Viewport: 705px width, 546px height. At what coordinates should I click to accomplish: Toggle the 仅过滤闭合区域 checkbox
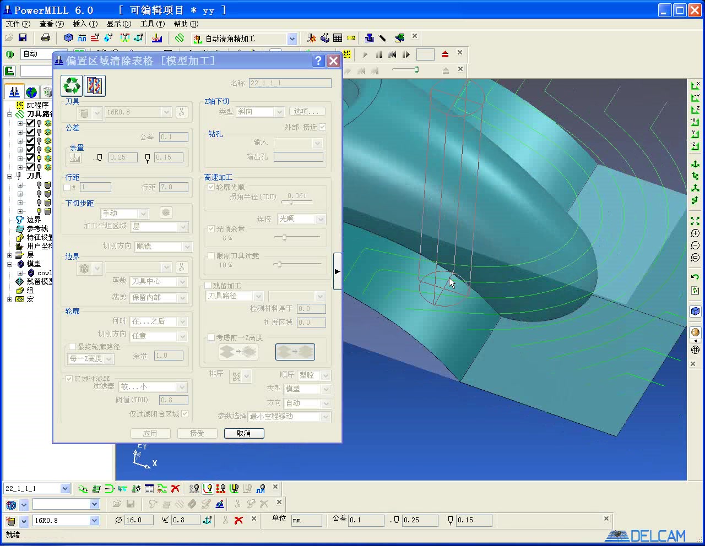(x=185, y=414)
